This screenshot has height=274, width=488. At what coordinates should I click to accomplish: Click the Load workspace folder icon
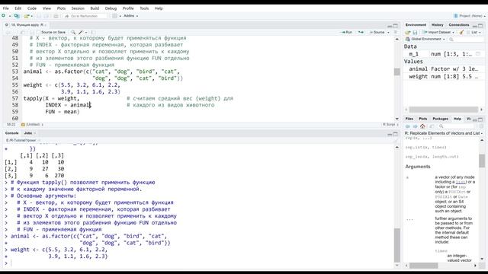408,32
